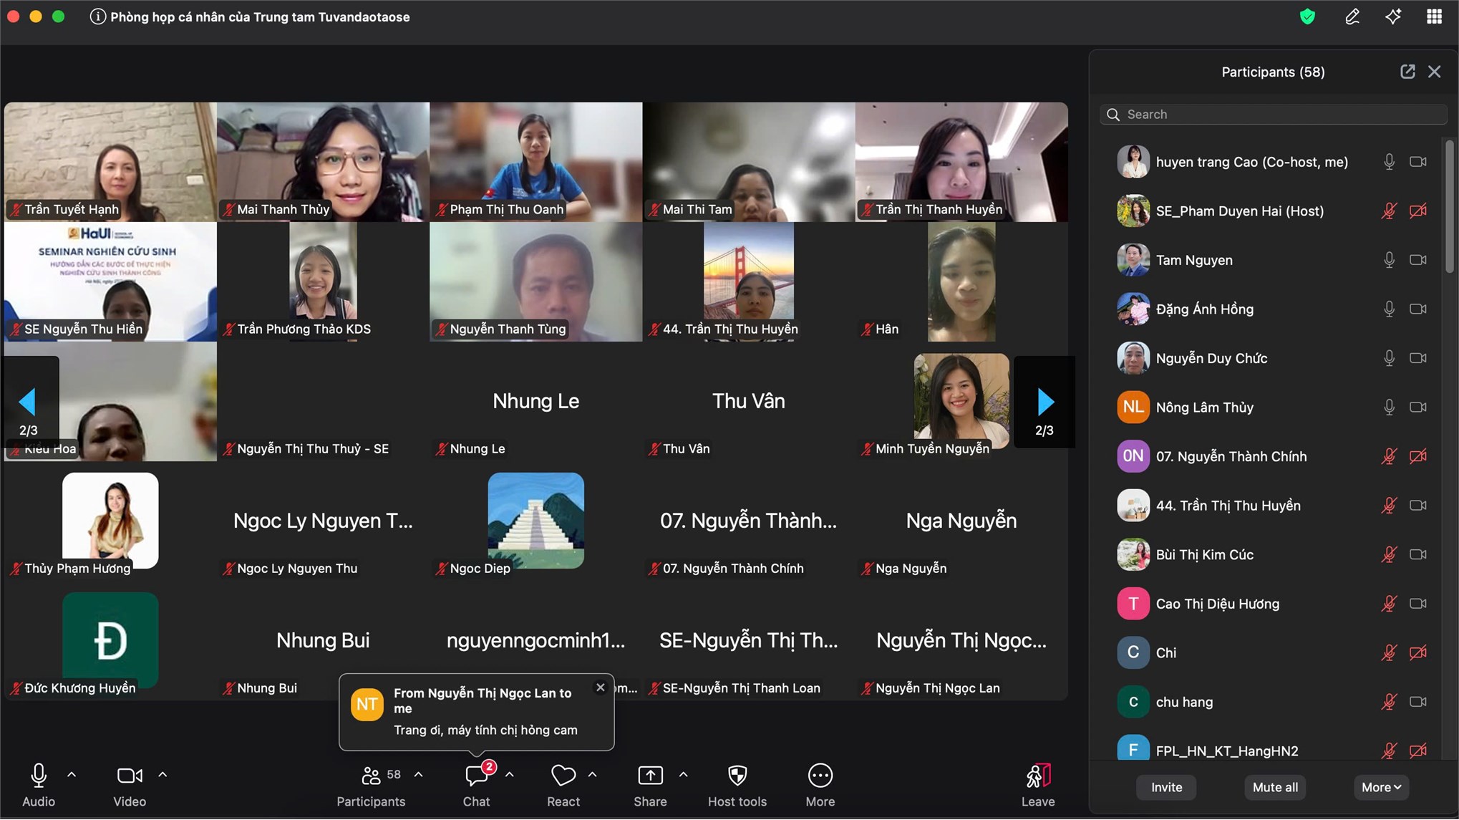
Task: Mute Tam Nguyen's microphone
Action: [x=1389, y=259]
